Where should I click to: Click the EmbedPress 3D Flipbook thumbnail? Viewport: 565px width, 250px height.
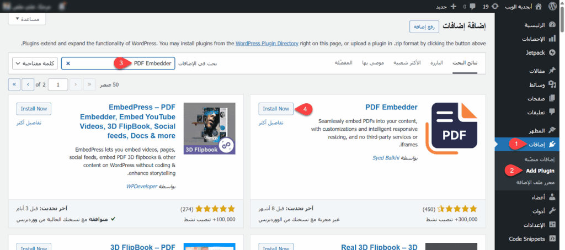tap(209, 129)
